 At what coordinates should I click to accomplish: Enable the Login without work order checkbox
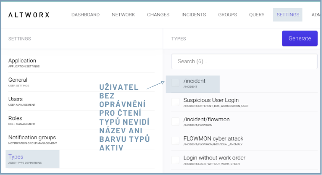tap(175, 160)
